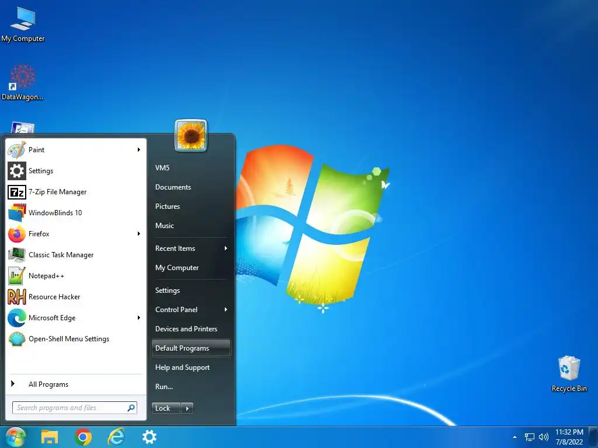Open Pictures from the Start menu

[x=168, y=206]
